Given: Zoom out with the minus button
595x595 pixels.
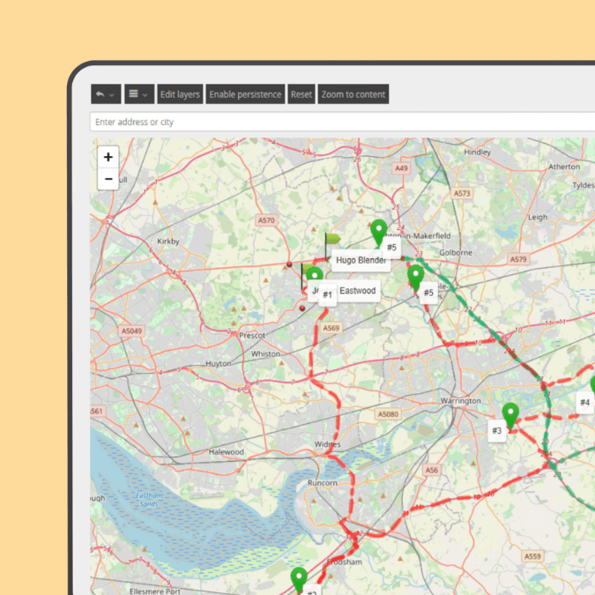Looking at the screenshot, I should (x=108, y=179).
